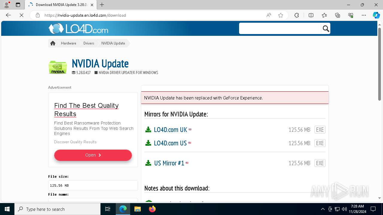Launch Copilot sidebar
This screenshot has width=383, height=215.
tap(376, 15)
